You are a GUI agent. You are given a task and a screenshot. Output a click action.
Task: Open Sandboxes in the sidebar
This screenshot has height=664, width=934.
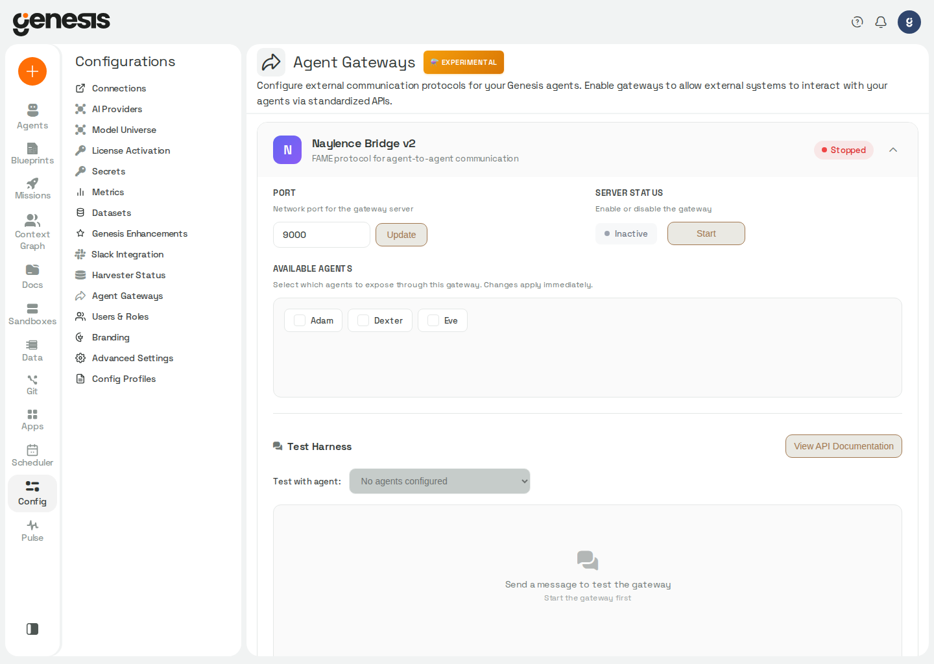click(x=32, y=314)
